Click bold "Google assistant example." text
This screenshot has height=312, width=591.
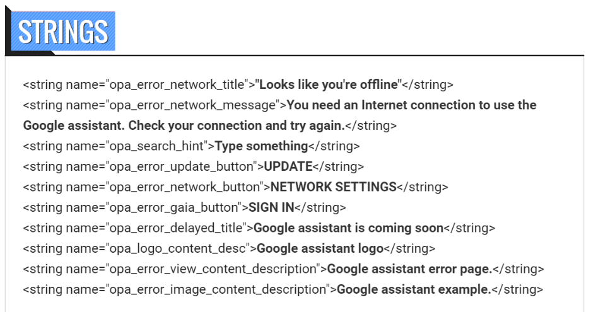coord(414,290)
